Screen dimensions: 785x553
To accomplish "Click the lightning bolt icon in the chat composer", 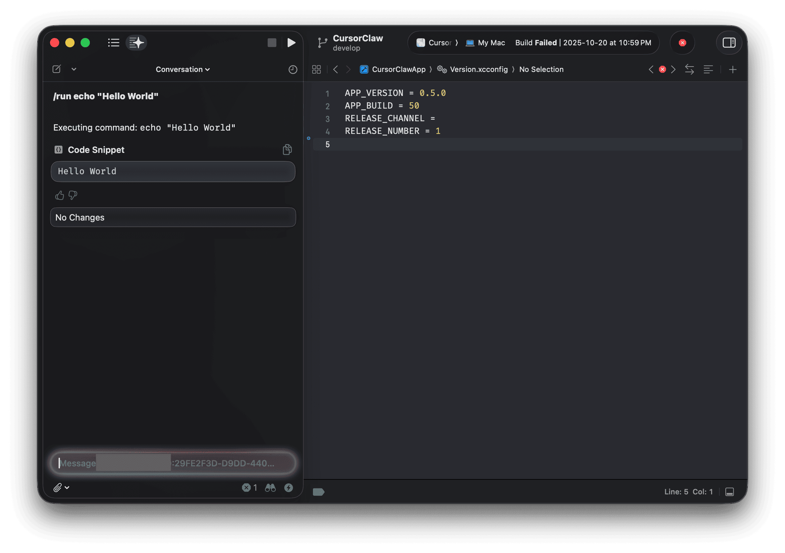I will tap(289, 487).
